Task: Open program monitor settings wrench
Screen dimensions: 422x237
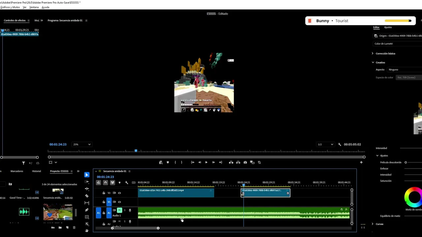Action: pos(340,145)
